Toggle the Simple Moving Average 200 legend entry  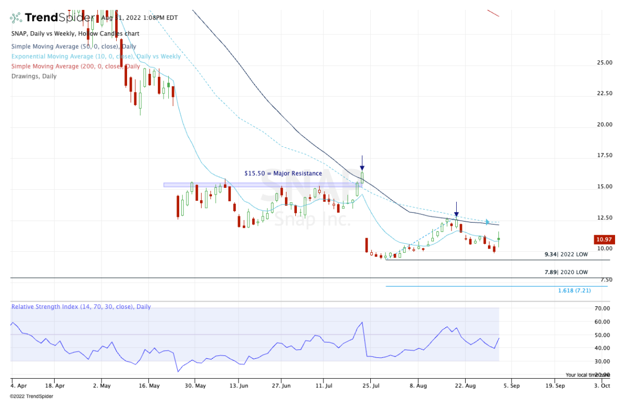(x=76, y=66)
